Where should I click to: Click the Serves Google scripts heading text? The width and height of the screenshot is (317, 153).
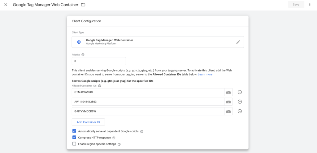click(x=113, y=81)
